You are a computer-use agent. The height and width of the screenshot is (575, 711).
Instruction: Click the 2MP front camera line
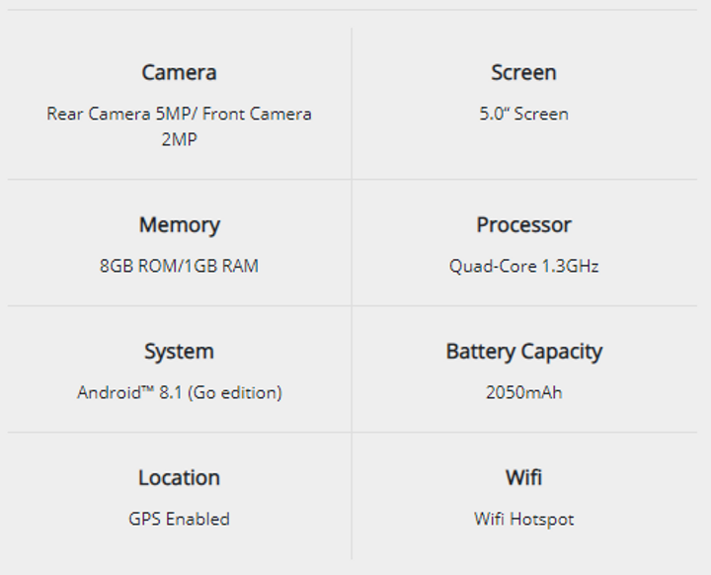pos(179,139)
